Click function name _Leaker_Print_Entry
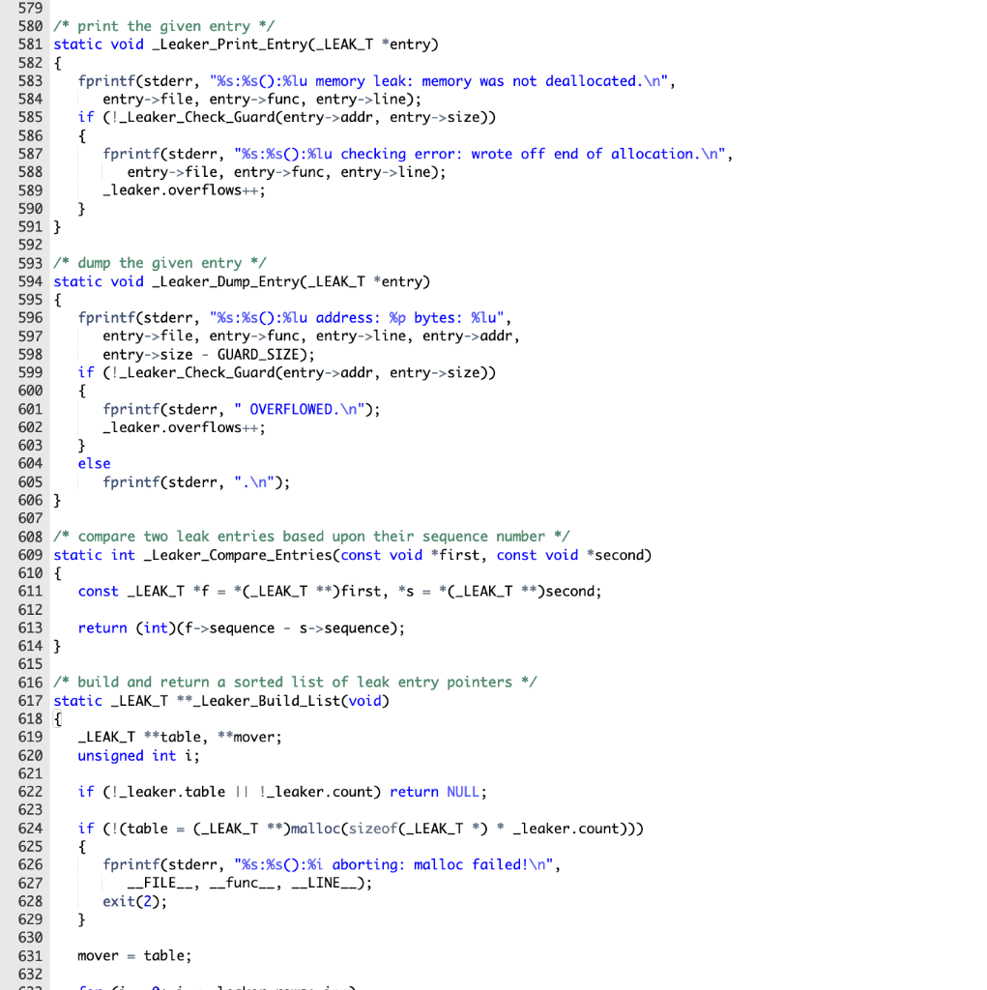Viewport: 987px width, 990px height. coord(228,44)
